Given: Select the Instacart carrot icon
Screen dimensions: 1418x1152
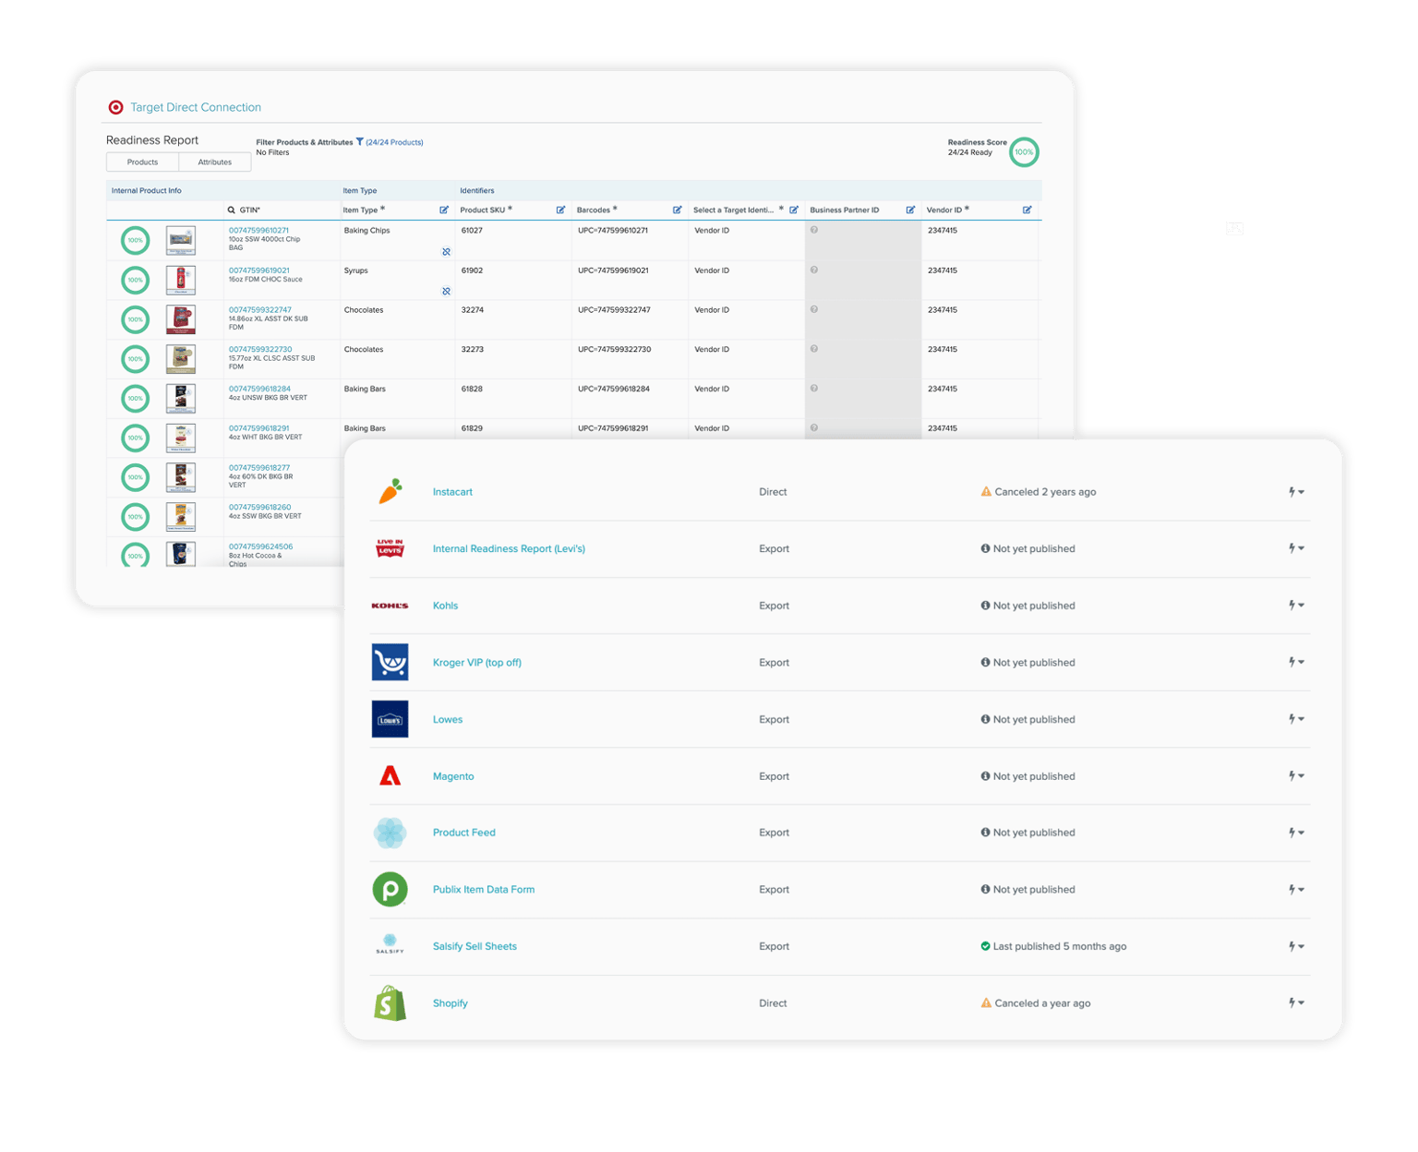Looking at the screenshot, I should pyautogui.click(x=390, y=491).
